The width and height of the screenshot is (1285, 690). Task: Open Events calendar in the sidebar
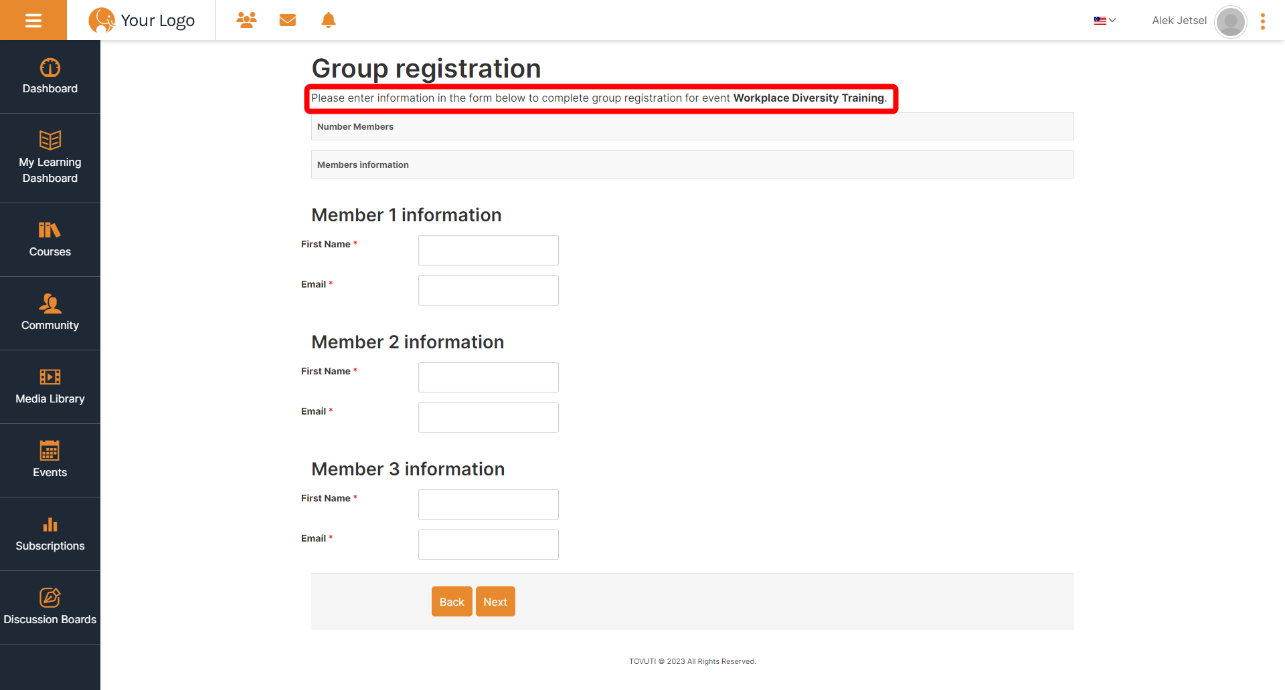click(x=50, y=461)
